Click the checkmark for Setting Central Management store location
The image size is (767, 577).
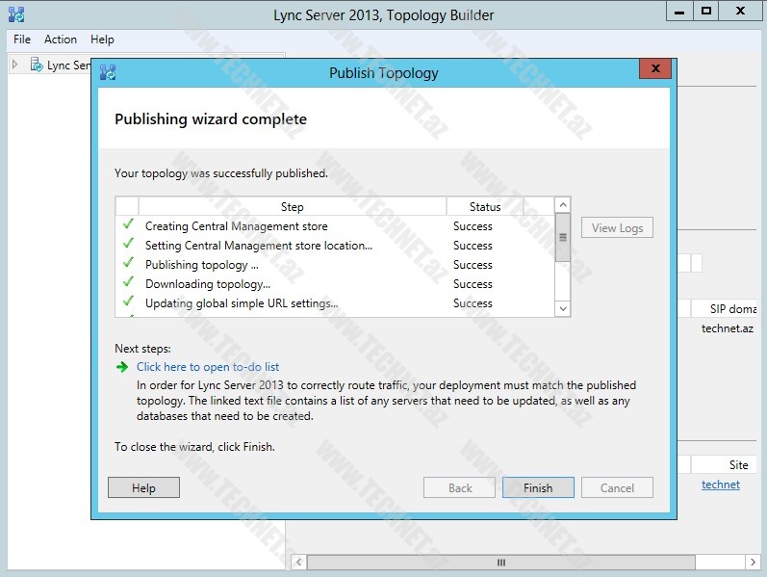pyautogui.click(x=128, y=244)
